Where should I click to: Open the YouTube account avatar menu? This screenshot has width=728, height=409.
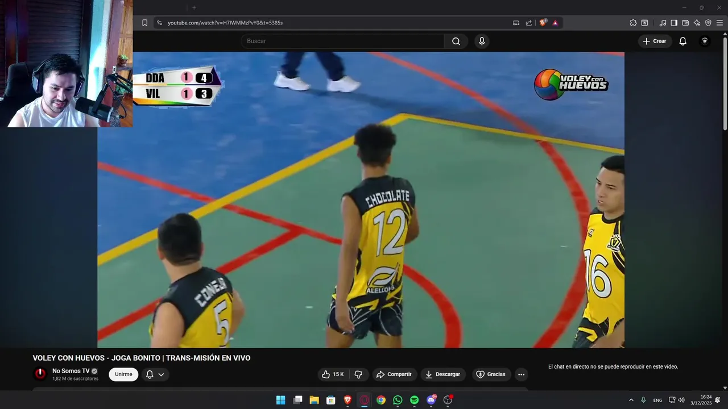click(x=705, y=41)
